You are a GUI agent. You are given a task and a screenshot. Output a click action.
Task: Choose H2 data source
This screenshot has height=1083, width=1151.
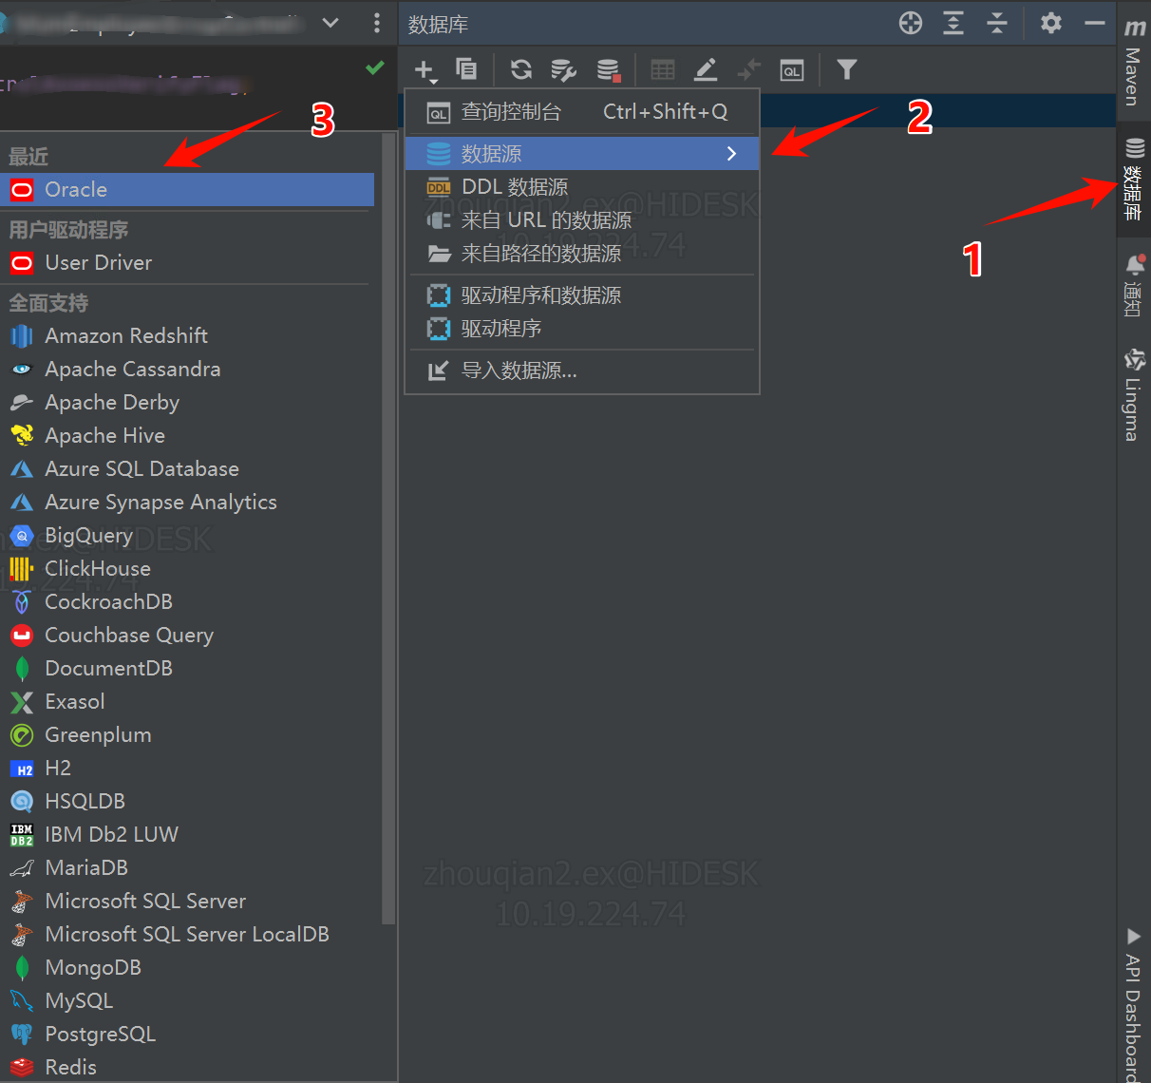click(187, 768)
